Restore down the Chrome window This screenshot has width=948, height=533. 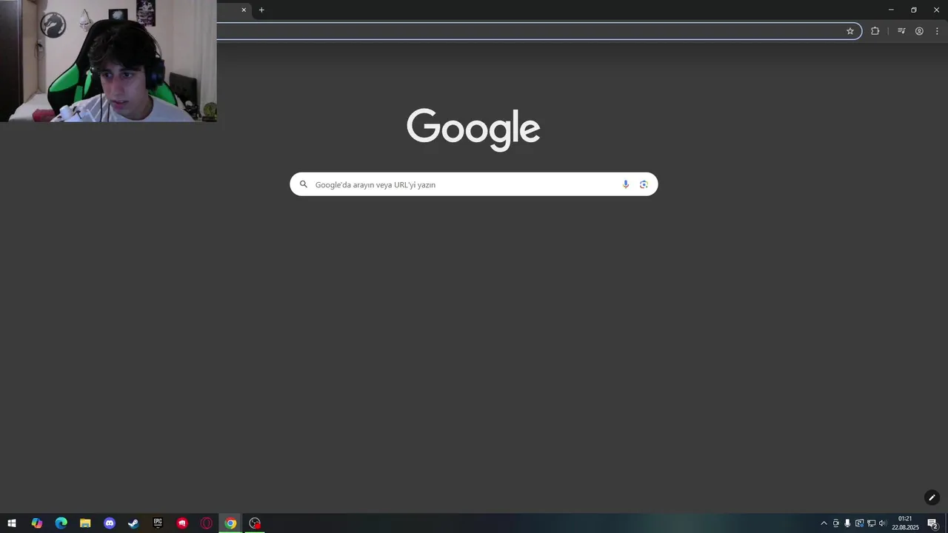[x=914, y=10]
